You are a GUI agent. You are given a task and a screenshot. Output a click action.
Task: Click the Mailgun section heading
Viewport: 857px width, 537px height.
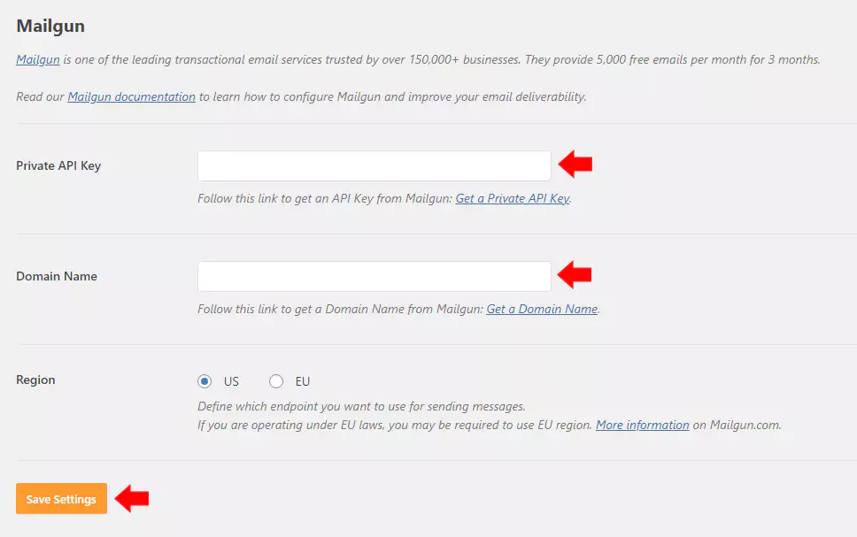50,26
